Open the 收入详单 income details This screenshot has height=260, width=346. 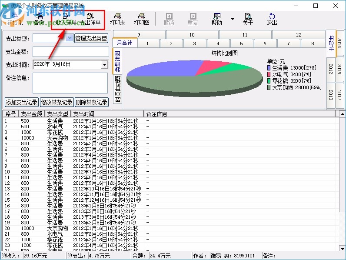click(66, 19)
